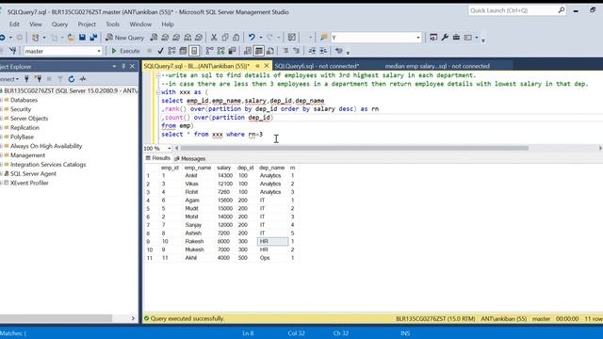Viewport: 603px width, 339px height.
Task: Click the Disconnect plug icon in Object Explorer
Action: (38, 79)
